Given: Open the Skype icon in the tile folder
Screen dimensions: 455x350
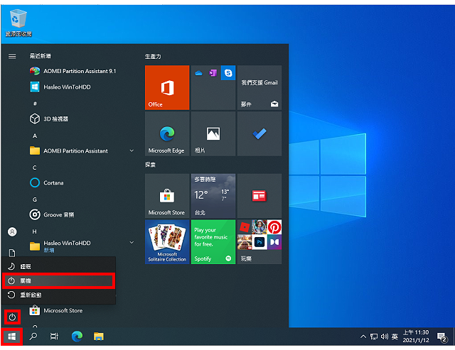Looking at the screenshot, I should (x=228, y=73).
